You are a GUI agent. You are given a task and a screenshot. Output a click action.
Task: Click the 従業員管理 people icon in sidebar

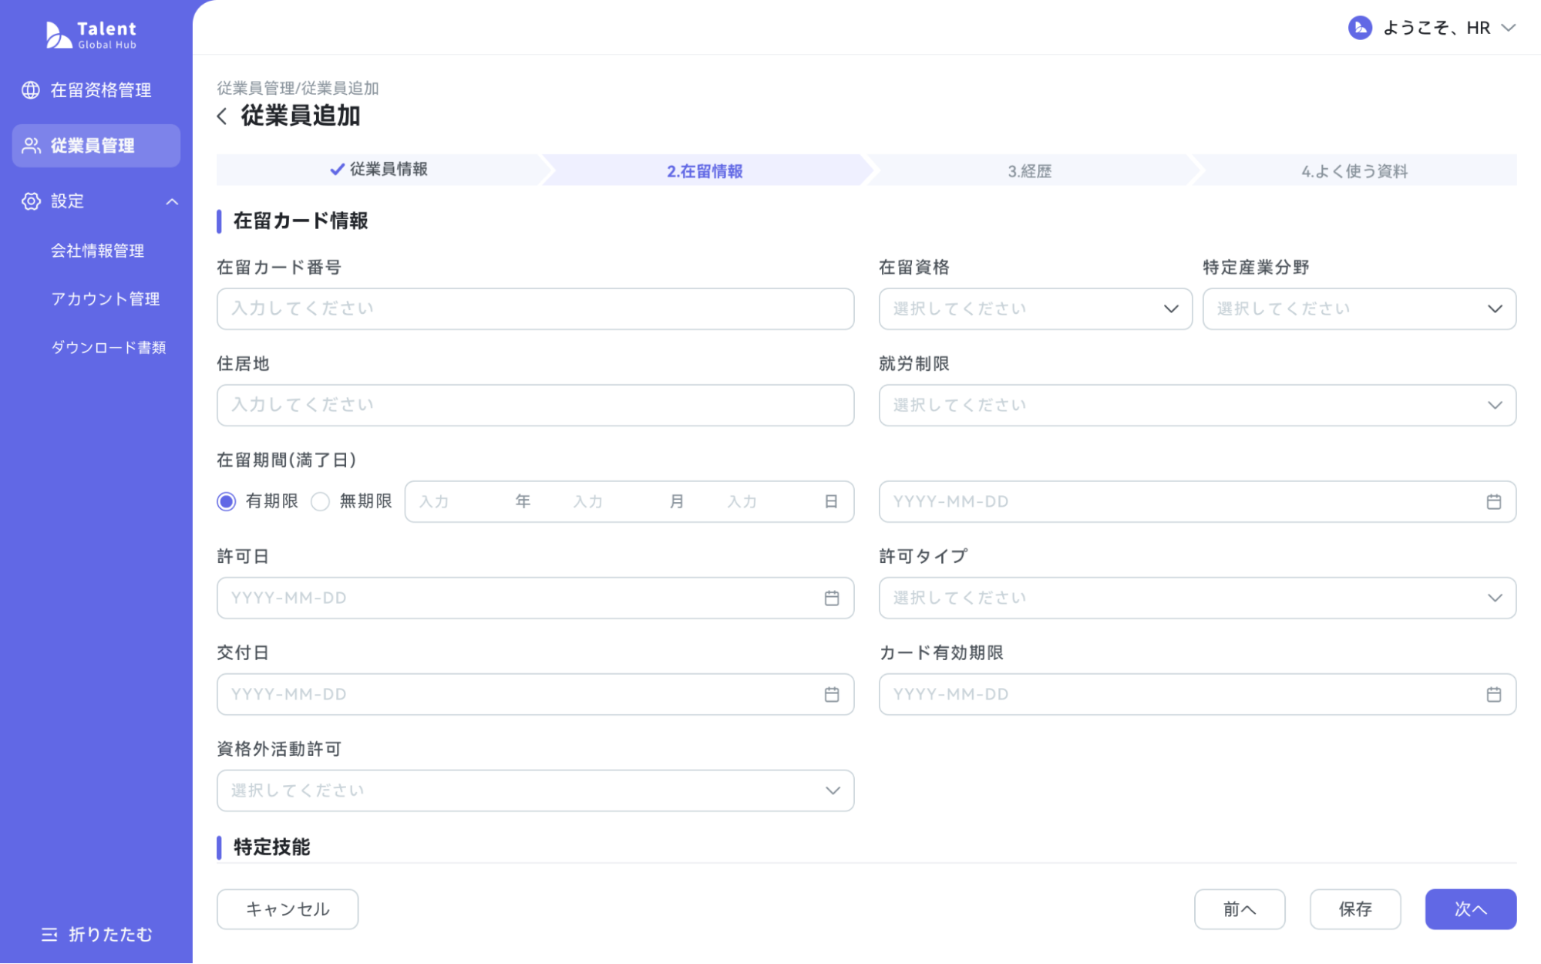coord(31,146)
